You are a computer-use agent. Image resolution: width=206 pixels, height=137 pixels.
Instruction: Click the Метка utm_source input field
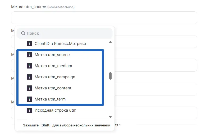104,18
